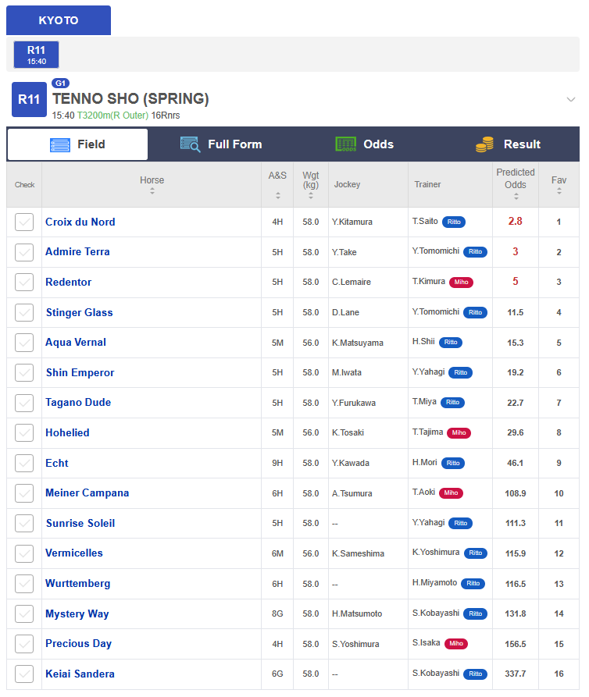The height and width of the screenshot is (697, 589).
Task: Click Miho badge for T.Kimura
Action: pyautogui.click(x=462, y=282)
